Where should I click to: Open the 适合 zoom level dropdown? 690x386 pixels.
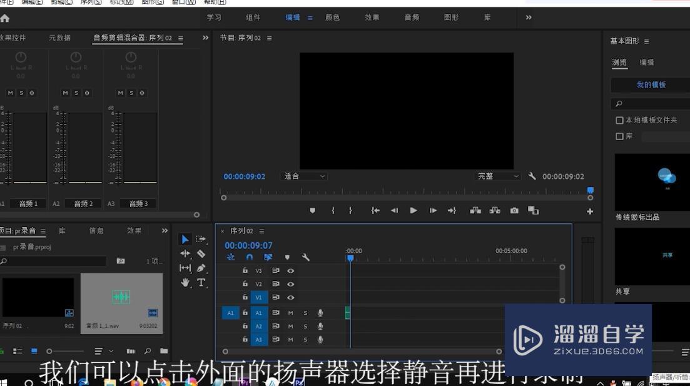pyautogui.click(x=303, y=176)
